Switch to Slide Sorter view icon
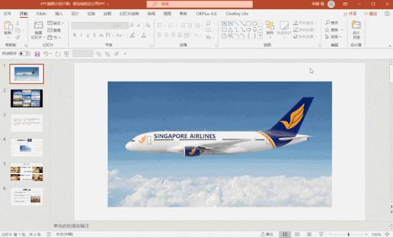This screenshot has height=238, width=393. tap(297, 234)
